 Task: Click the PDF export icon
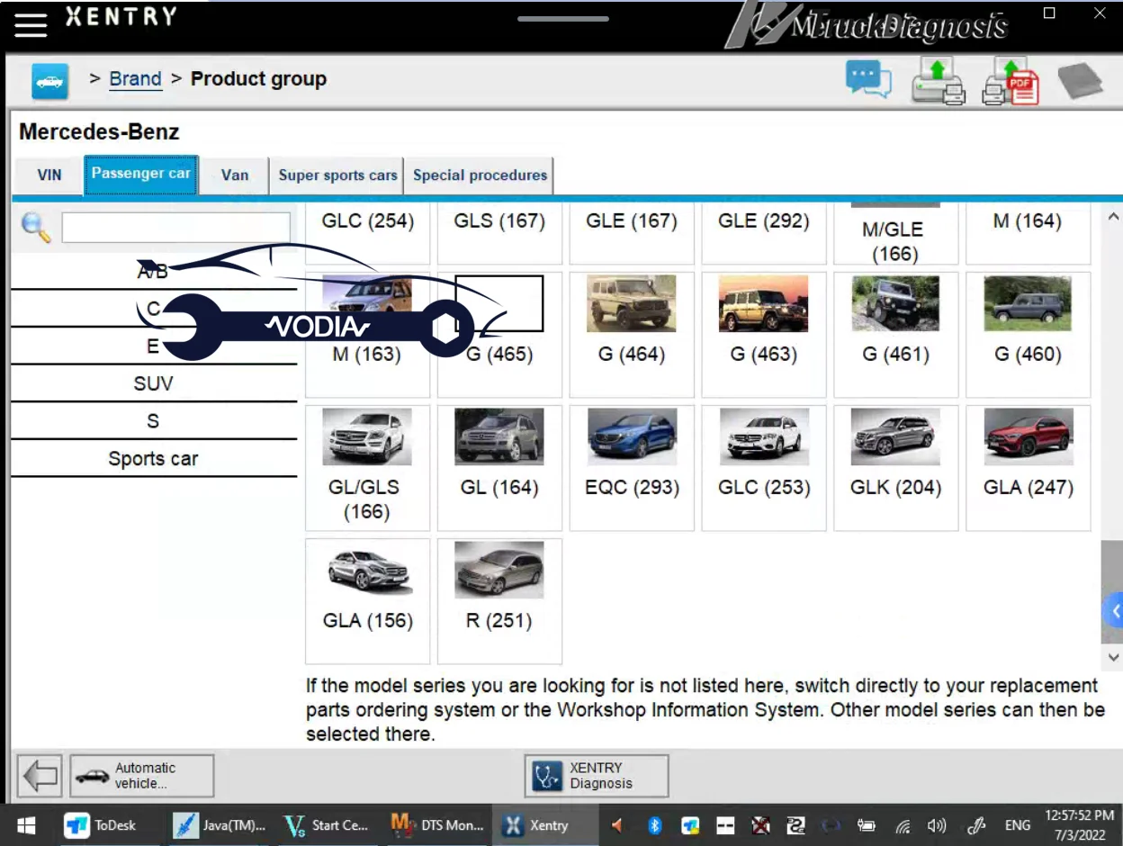[x=1011, y=81]
